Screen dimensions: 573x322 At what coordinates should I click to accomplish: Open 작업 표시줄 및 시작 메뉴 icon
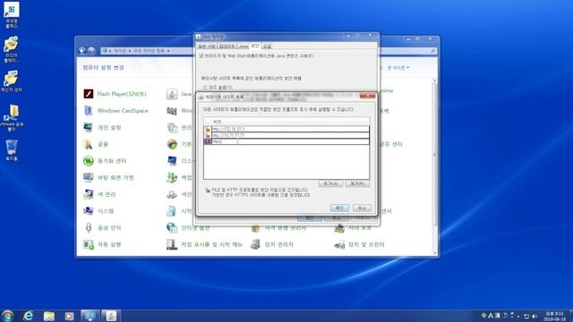(x=172, y=244)
